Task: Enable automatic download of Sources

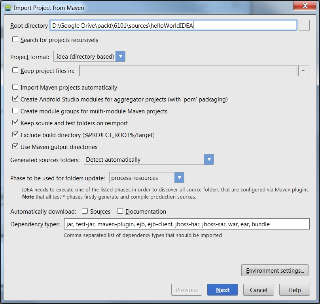Action: click(x=85, y=211)
